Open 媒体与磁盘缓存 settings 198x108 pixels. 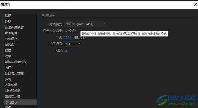[x=16, y=62]
